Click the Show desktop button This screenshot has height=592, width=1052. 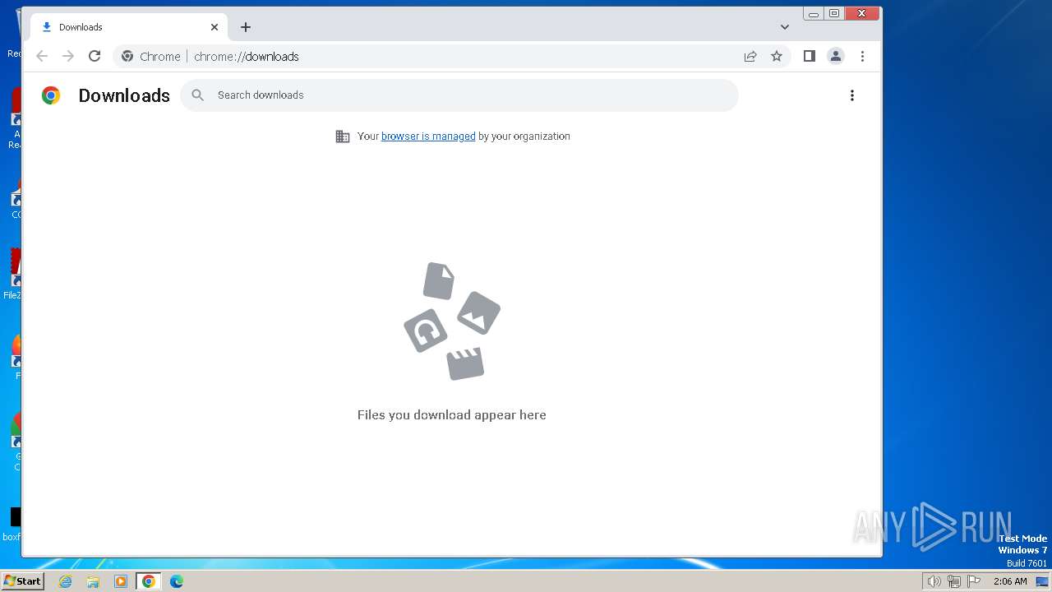tap(1043, 581)
